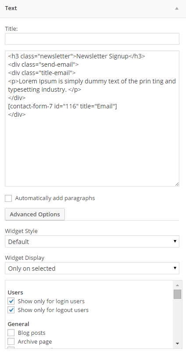Click the Show only for login users label
The height and width of the screenshot is (355, 186).
coord(51,301)
